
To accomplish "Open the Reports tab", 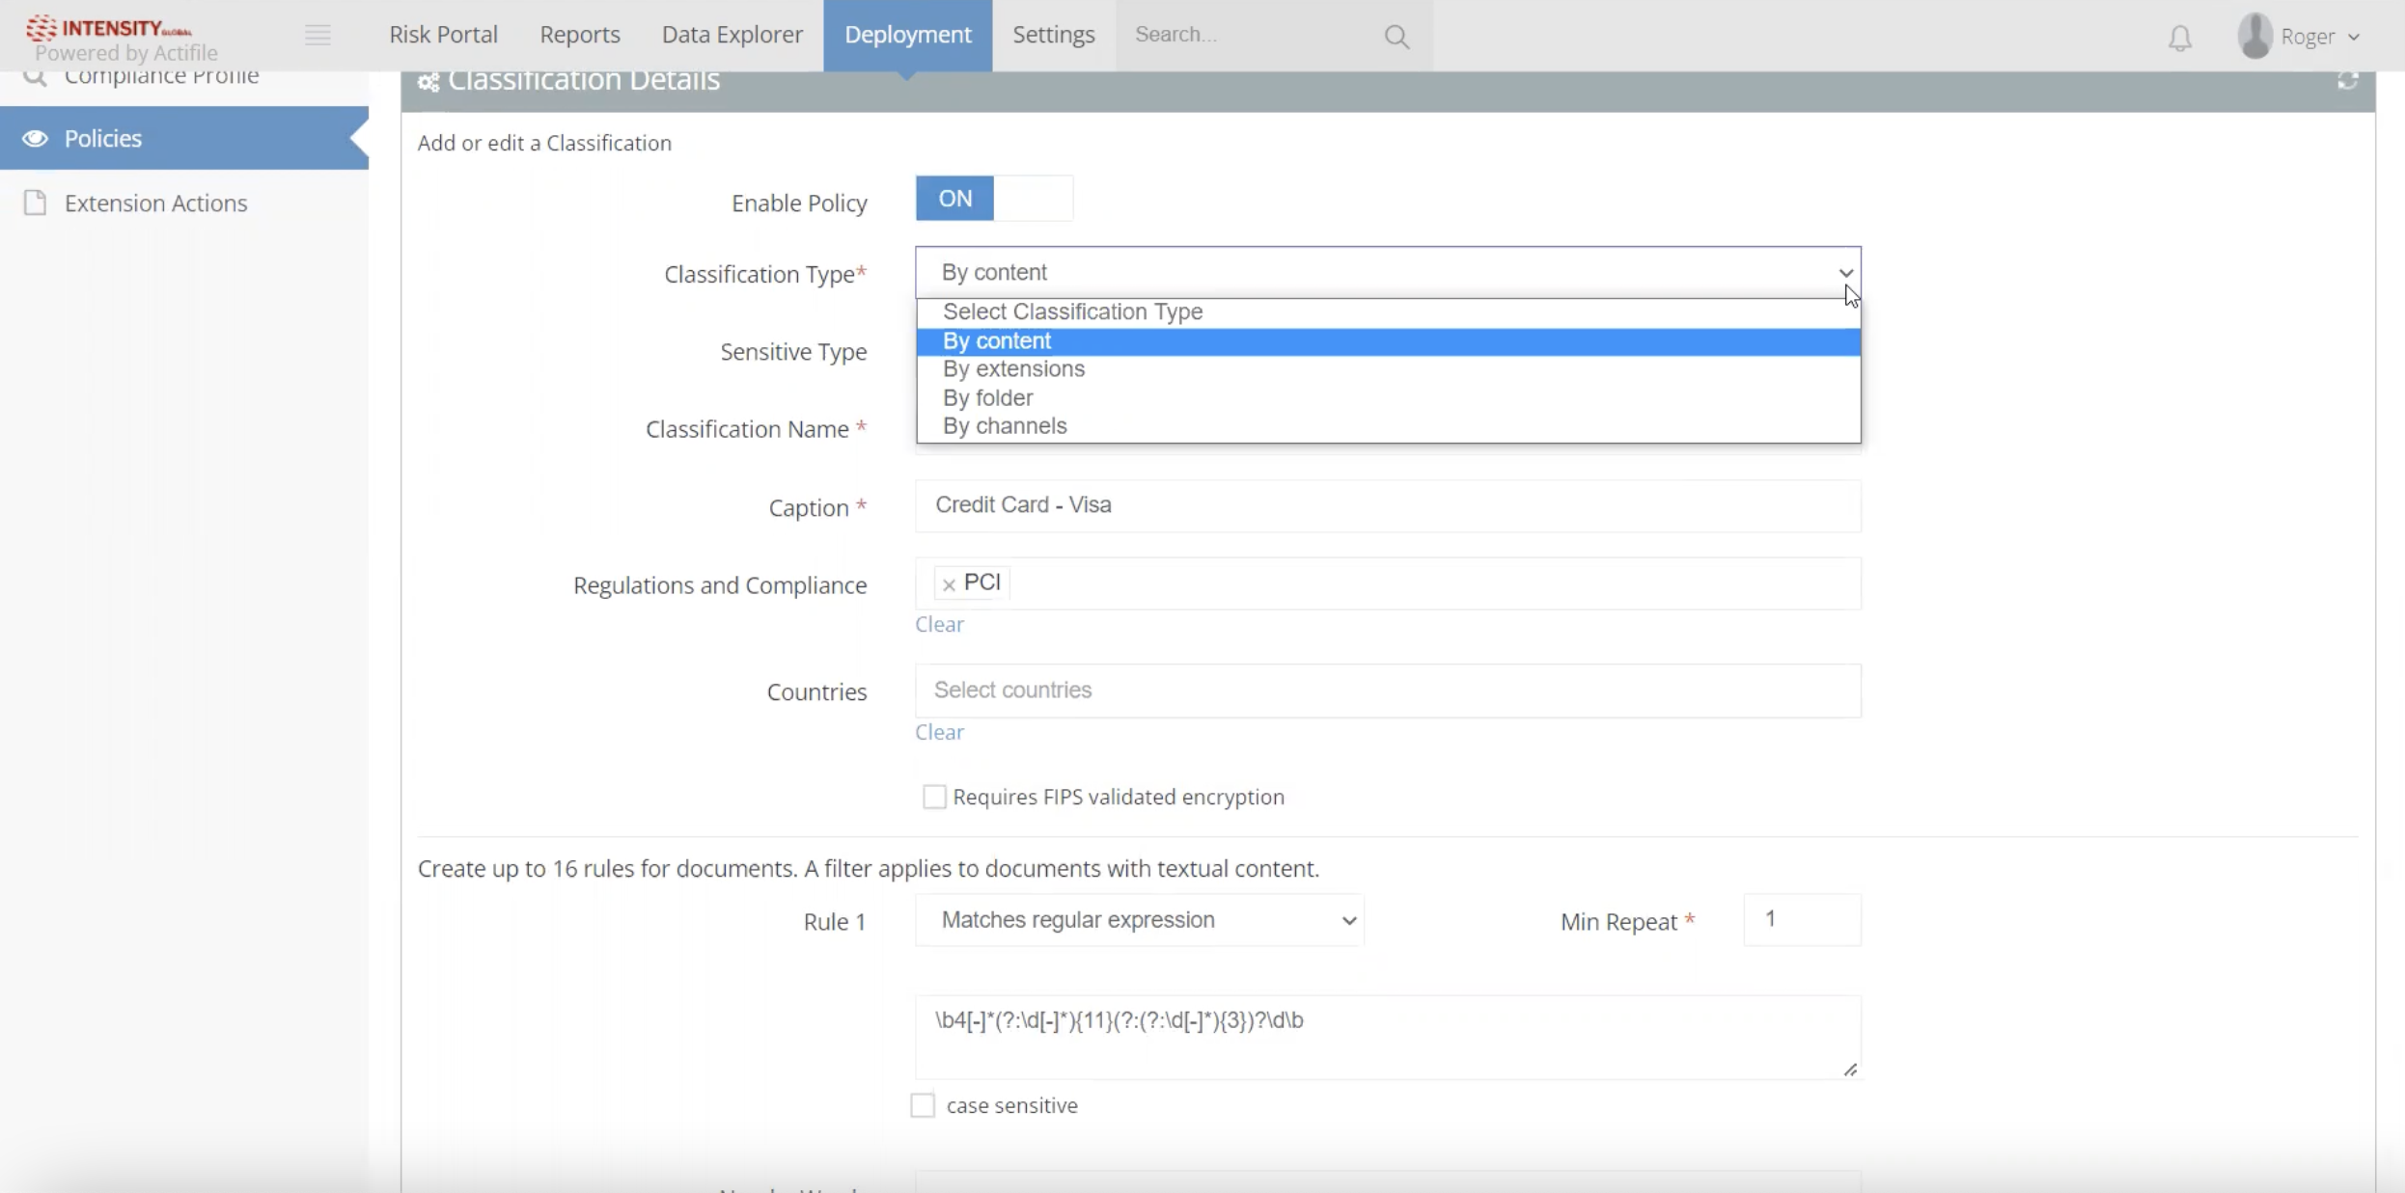I will (579, 35).
